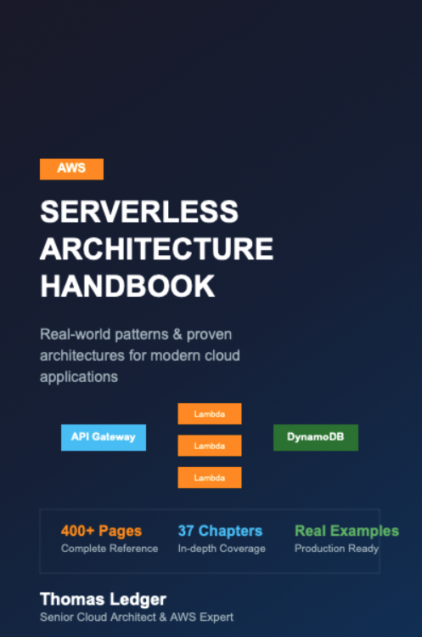Click the subtitle line "architectures for modern cloud"
422x637 pixels.
click(x=140, y=355)
